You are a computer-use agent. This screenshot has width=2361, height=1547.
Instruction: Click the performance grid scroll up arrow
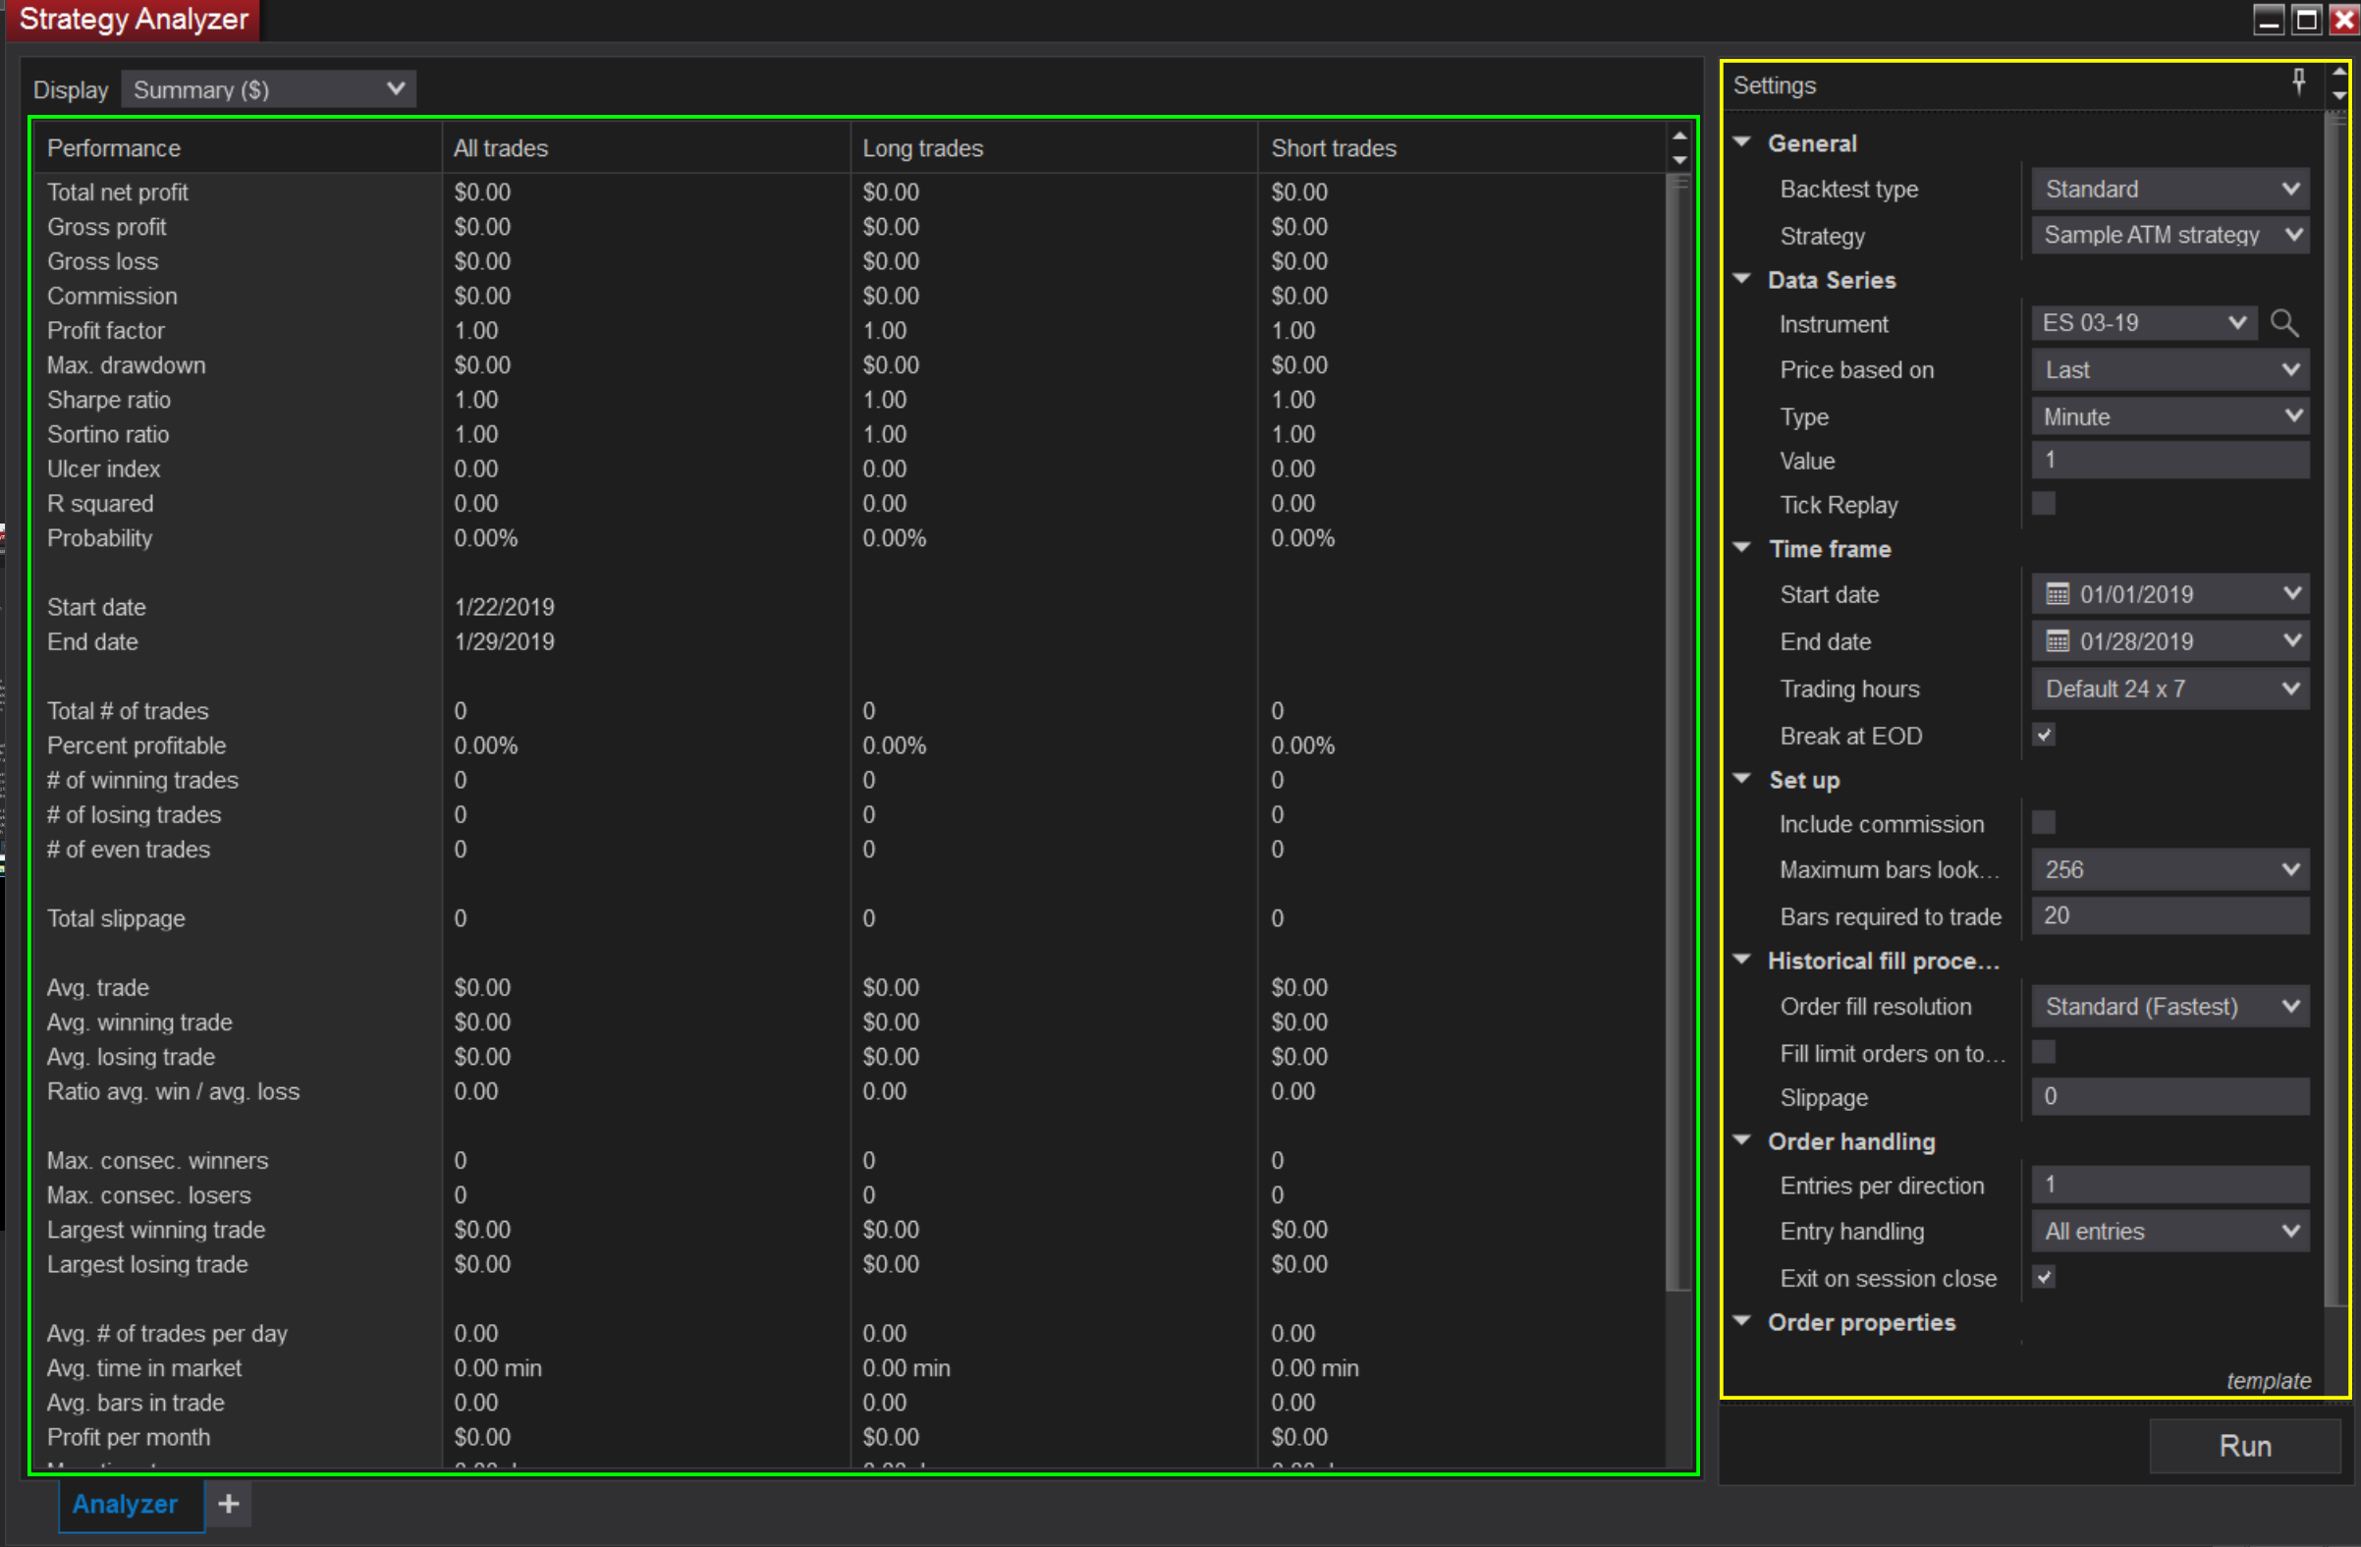(x=1679, y=137)
